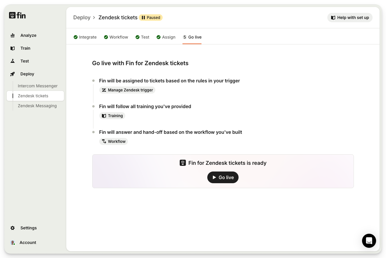386x258 pixels.
Task: Open the Training chip button
Action: pos(112,116)
